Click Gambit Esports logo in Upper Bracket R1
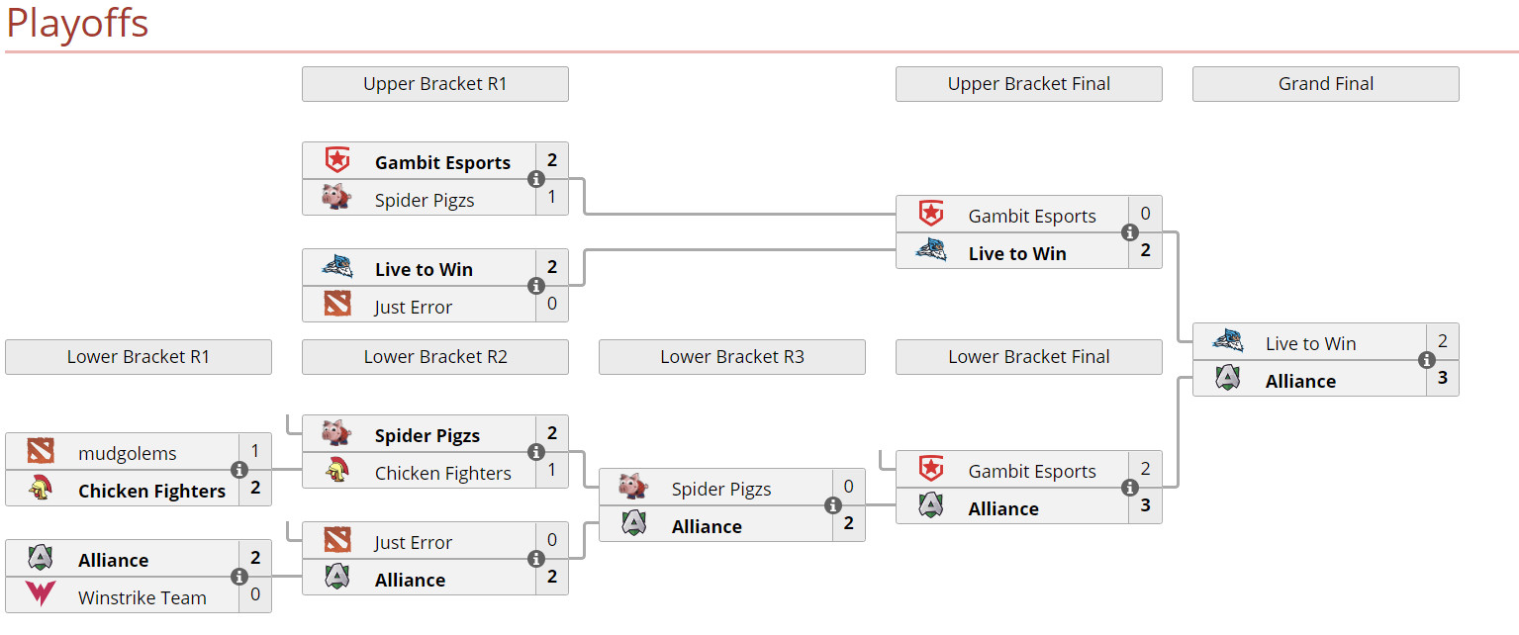The height and width of the screenshot is (635, 1519). coord(337,160)
